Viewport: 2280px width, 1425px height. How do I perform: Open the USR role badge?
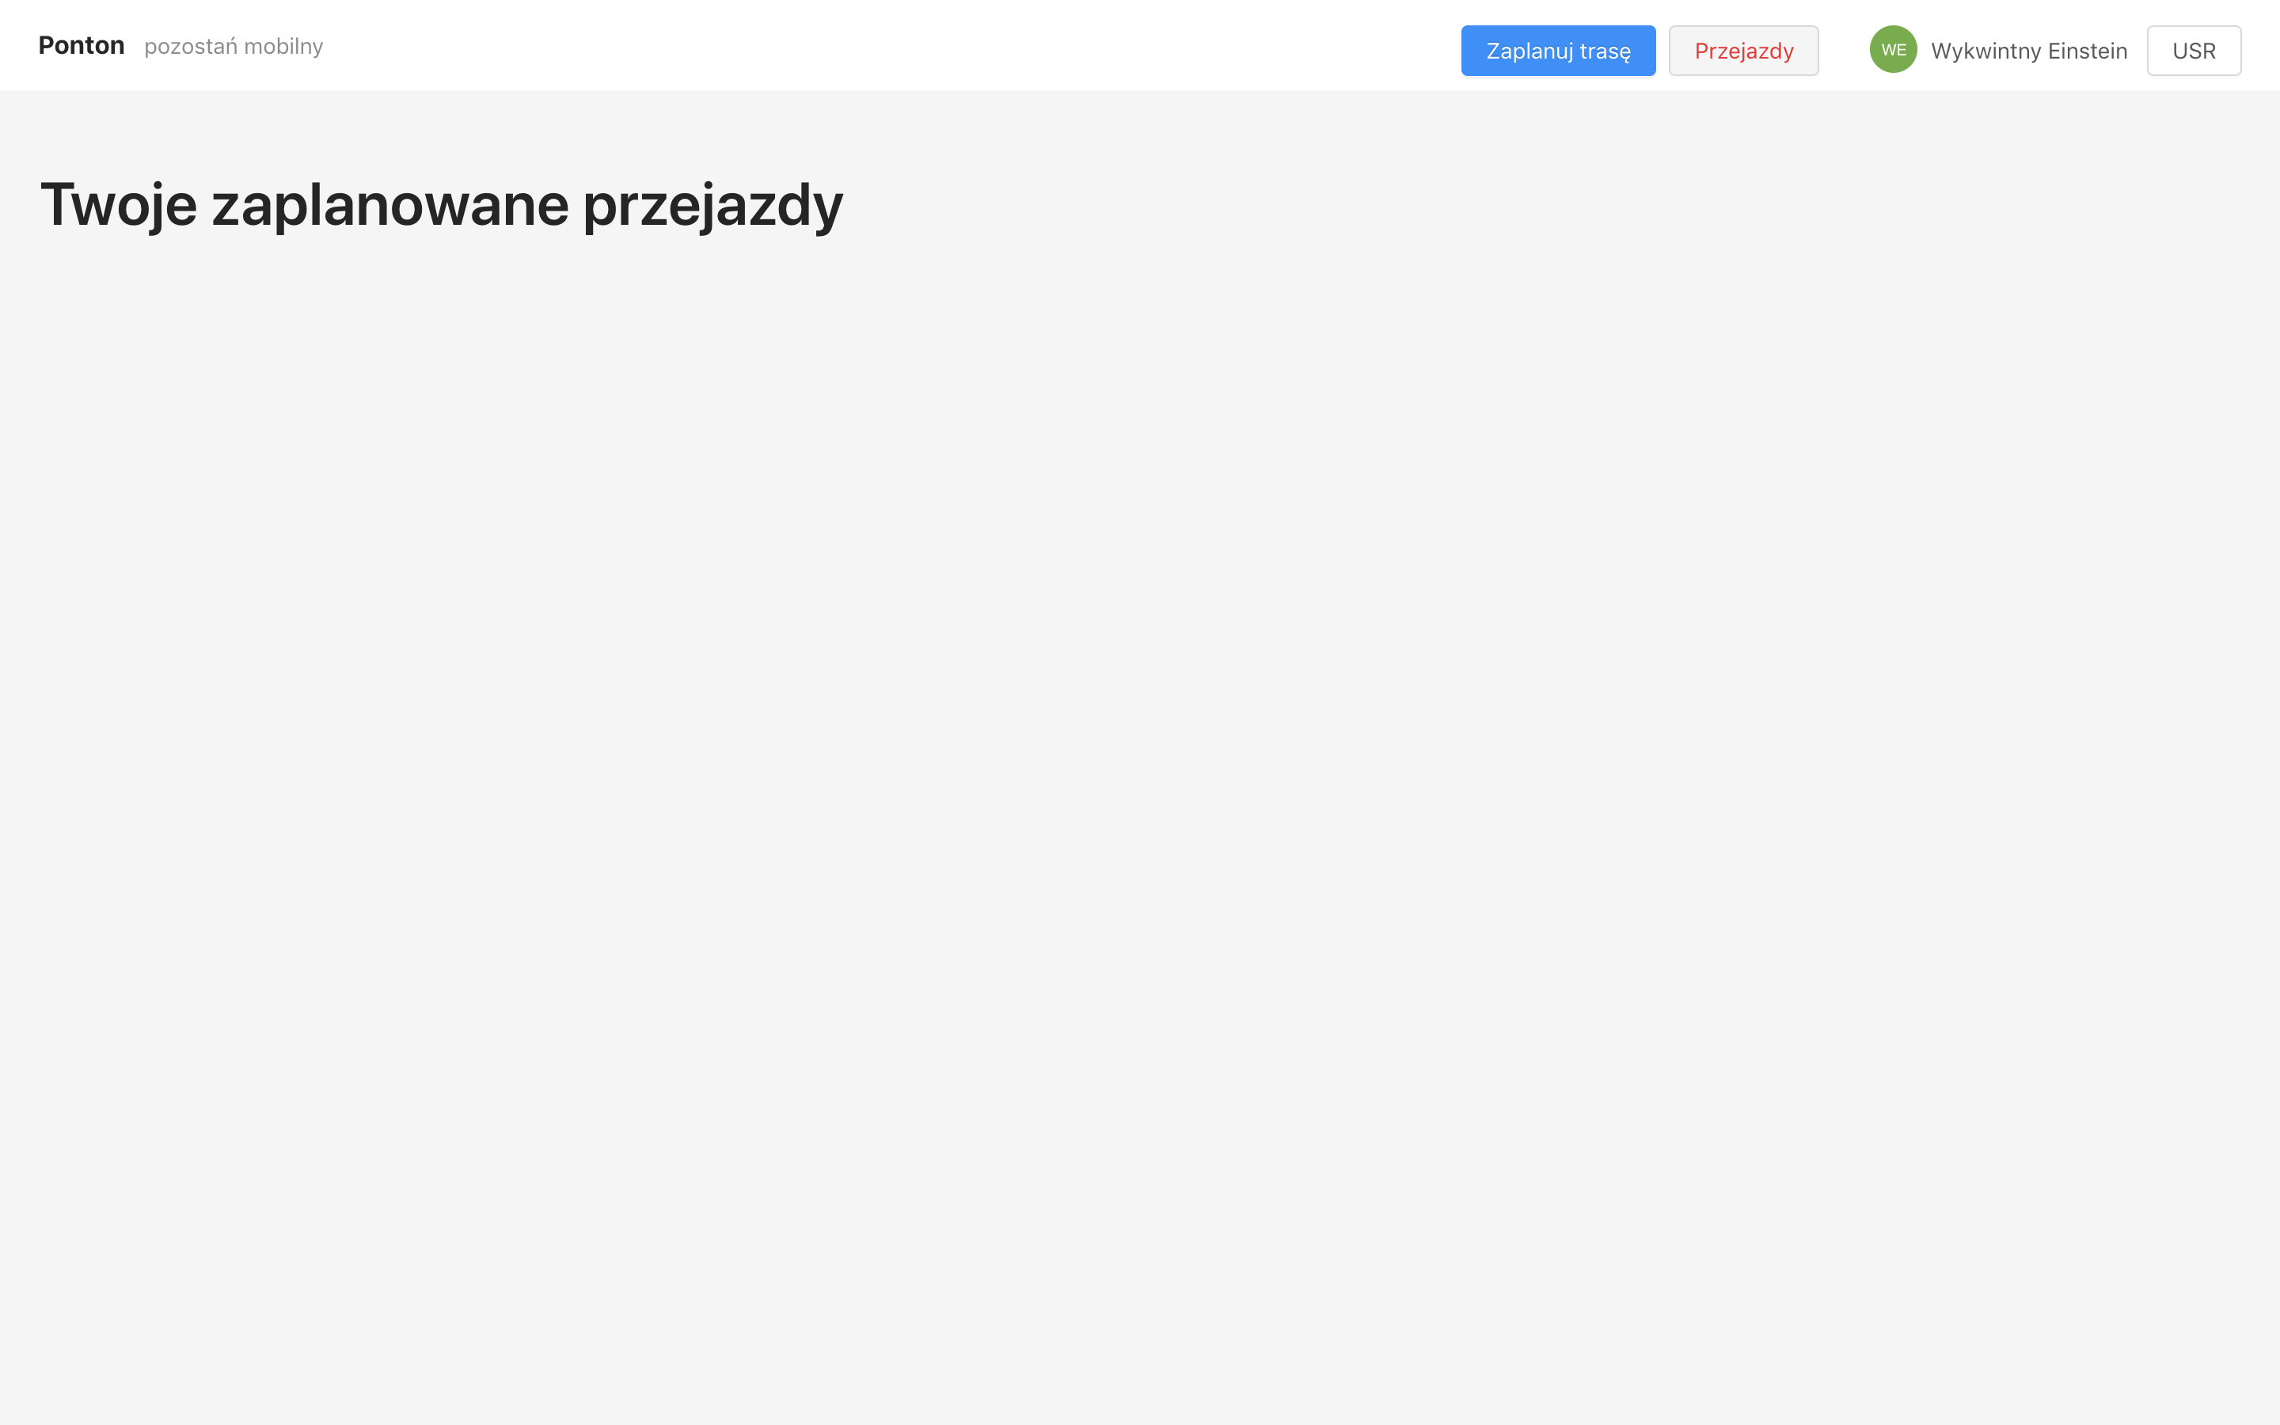[2194, 51]
